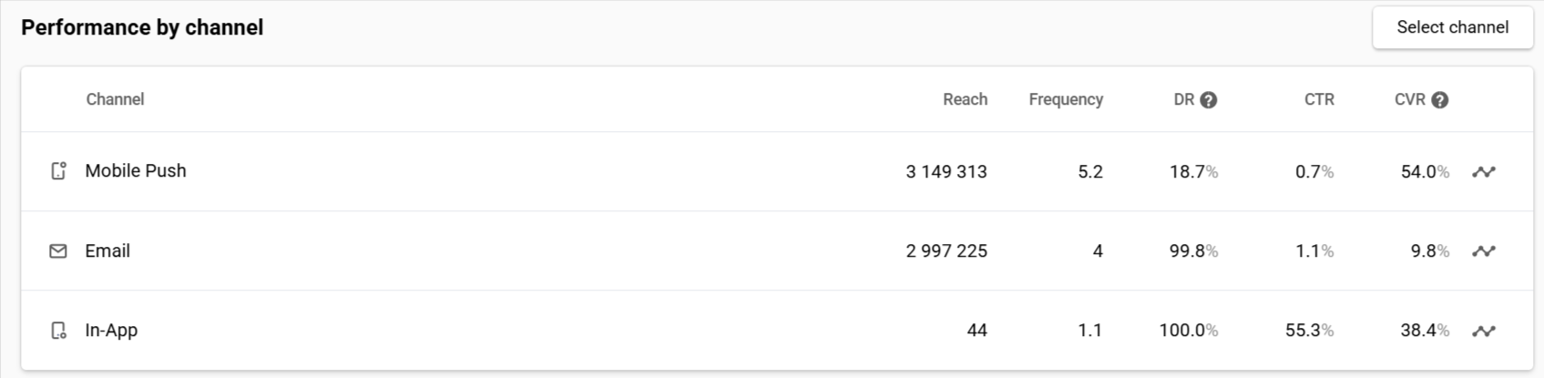The width and height of the screenshot is (1544, 378).
Task: Click the In-App device icon
Action: point(58,330)
